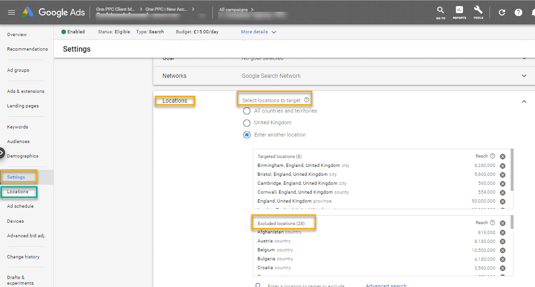Choose the Enter another location option
The image size is (535, 287).
(x=247, y=135)
